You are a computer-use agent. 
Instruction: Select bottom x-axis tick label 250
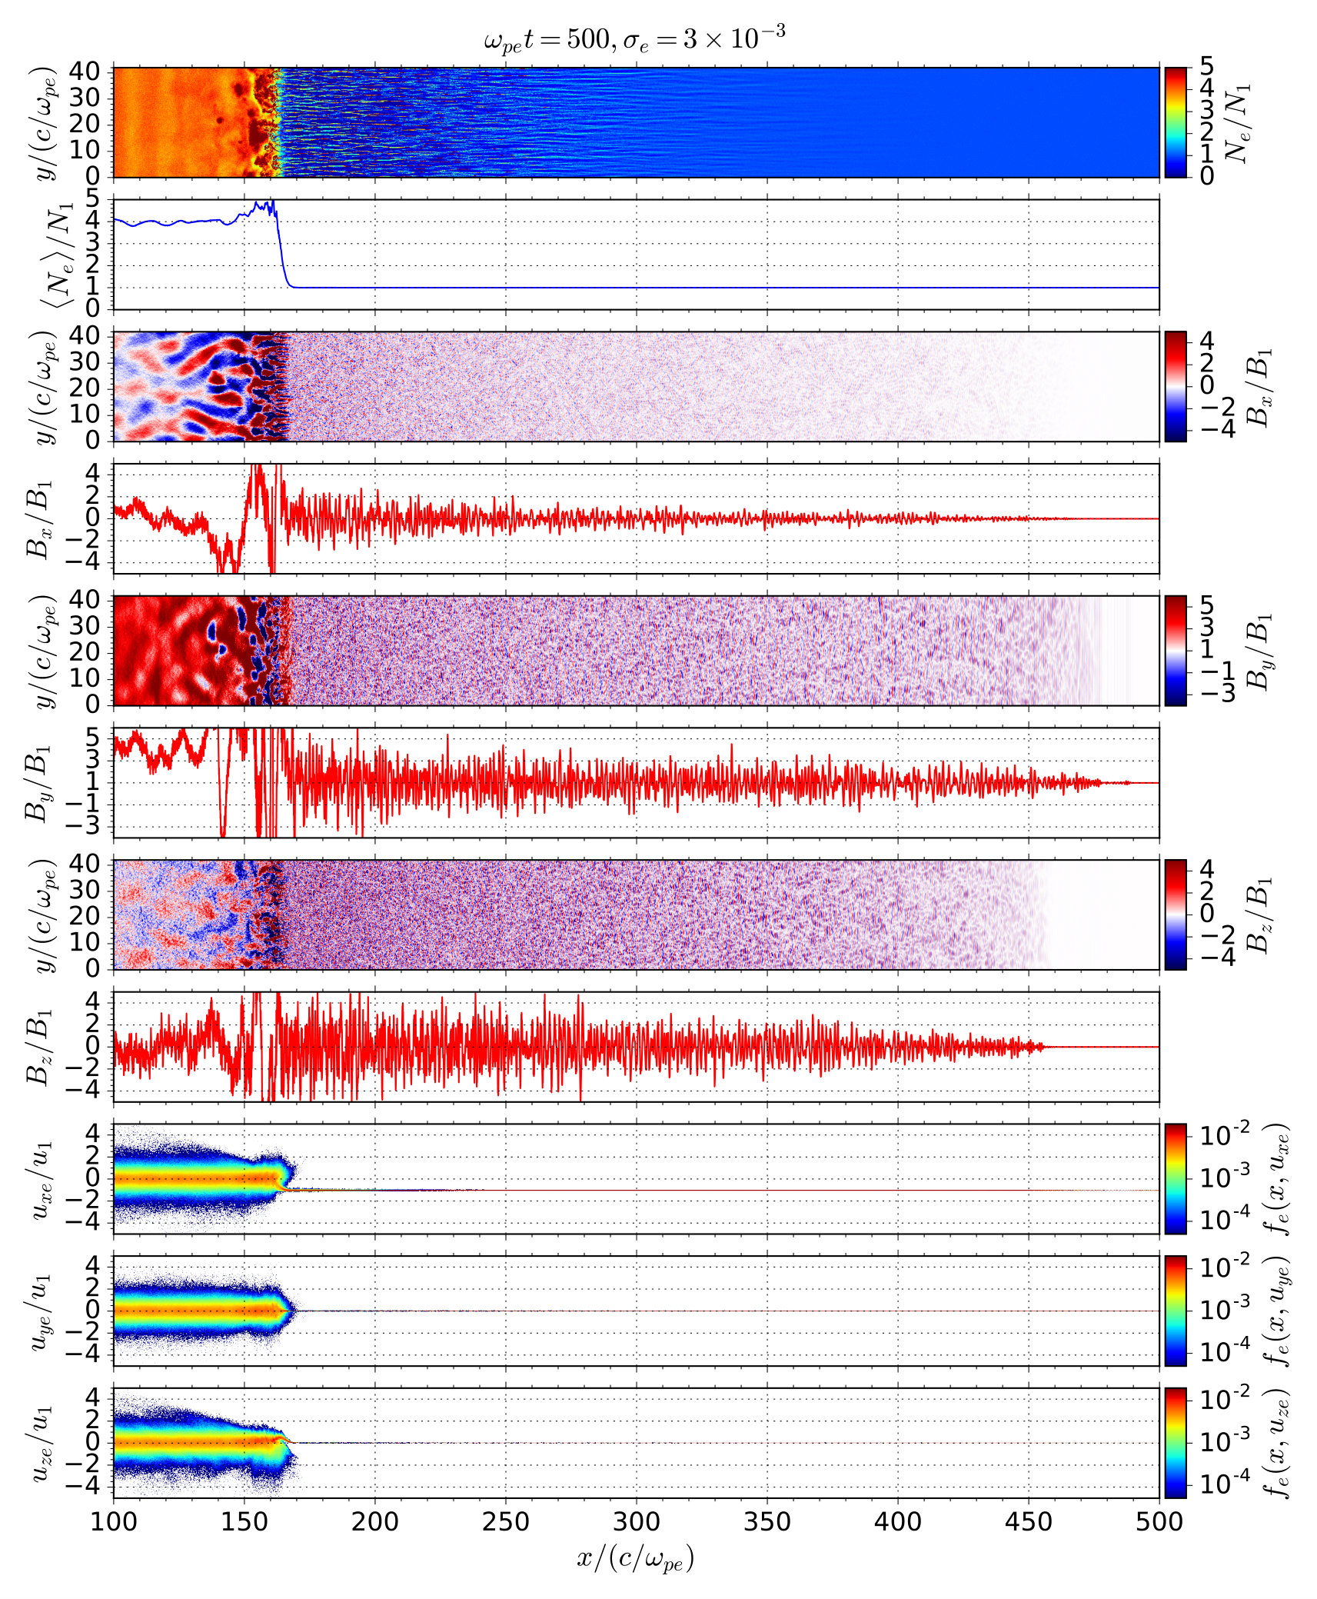(x=506, y=1521)
